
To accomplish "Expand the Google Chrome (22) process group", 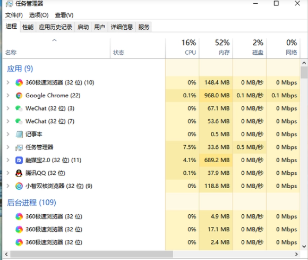I will [x=8, y=95].
